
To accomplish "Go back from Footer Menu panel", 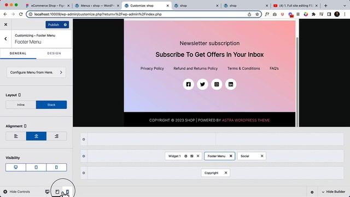I will (x=5, y=39).
